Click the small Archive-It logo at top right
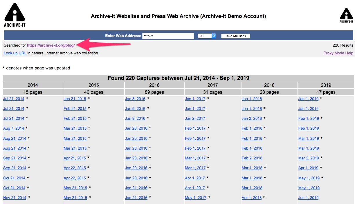Screen dimensions: 357x204 point(346,15)
